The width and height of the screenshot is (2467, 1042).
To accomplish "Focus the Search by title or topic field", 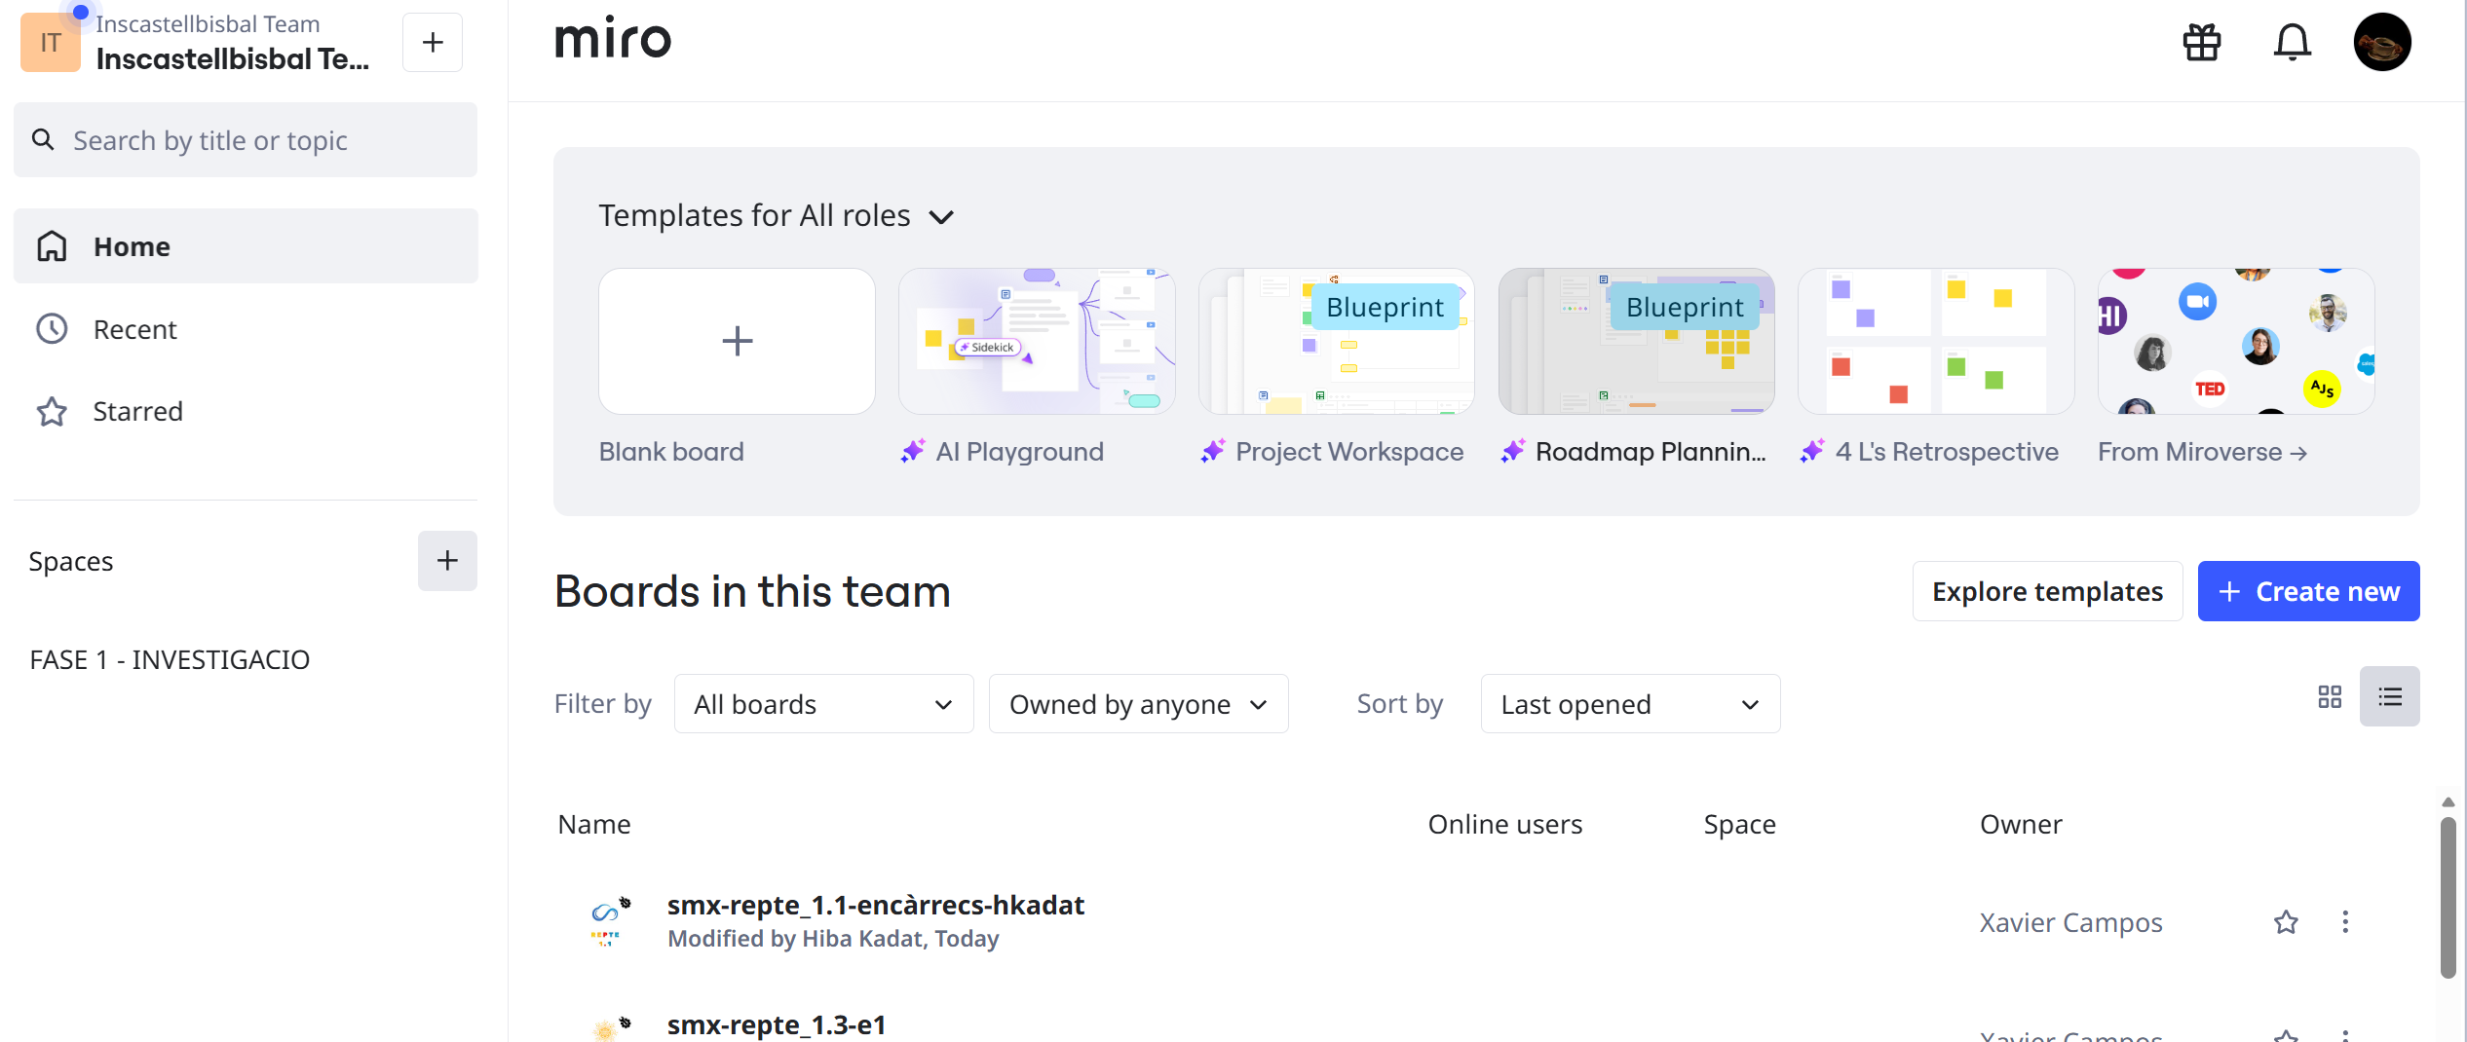I will [246, 139].
